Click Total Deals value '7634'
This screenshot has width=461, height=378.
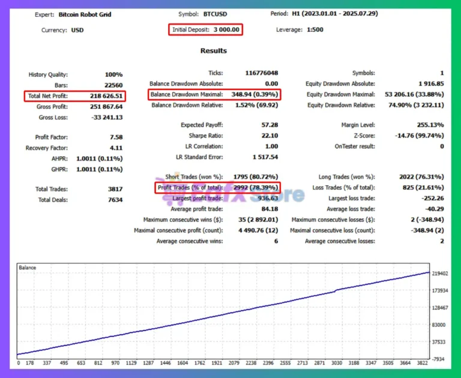coord(115,200)
